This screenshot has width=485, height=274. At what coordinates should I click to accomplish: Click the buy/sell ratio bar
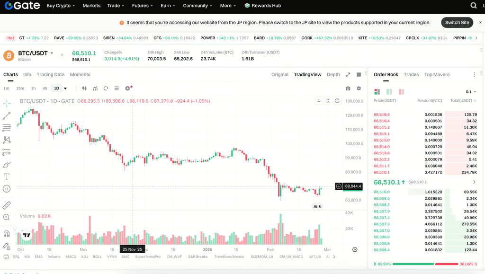point(425,264)
